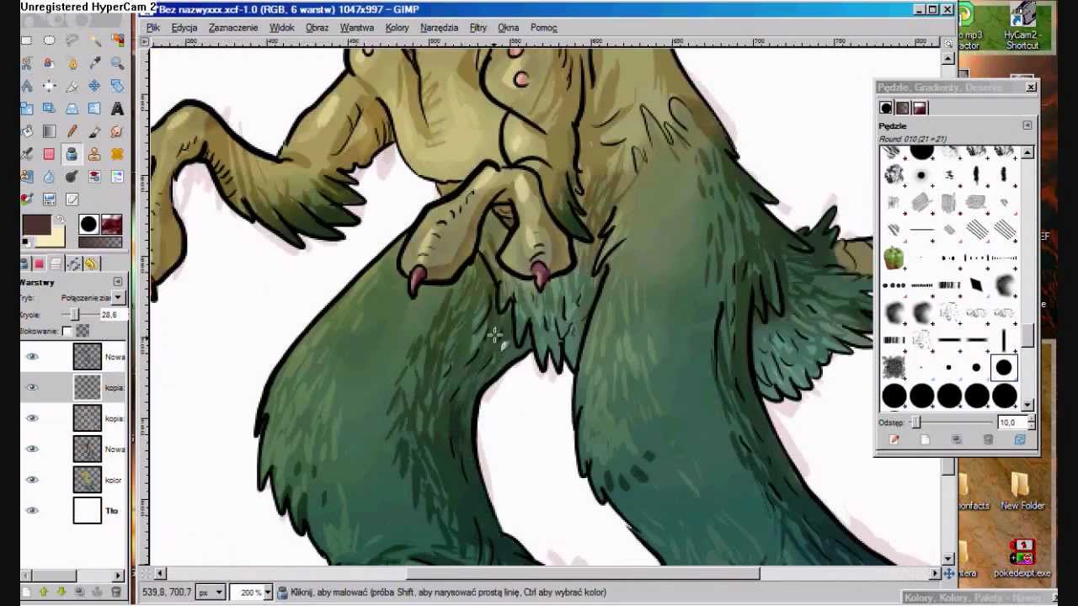Viewport: 1078px width, 606px height.
Task: Select the Blur/Sharpen droplet tool
Action: pos(49,177)
